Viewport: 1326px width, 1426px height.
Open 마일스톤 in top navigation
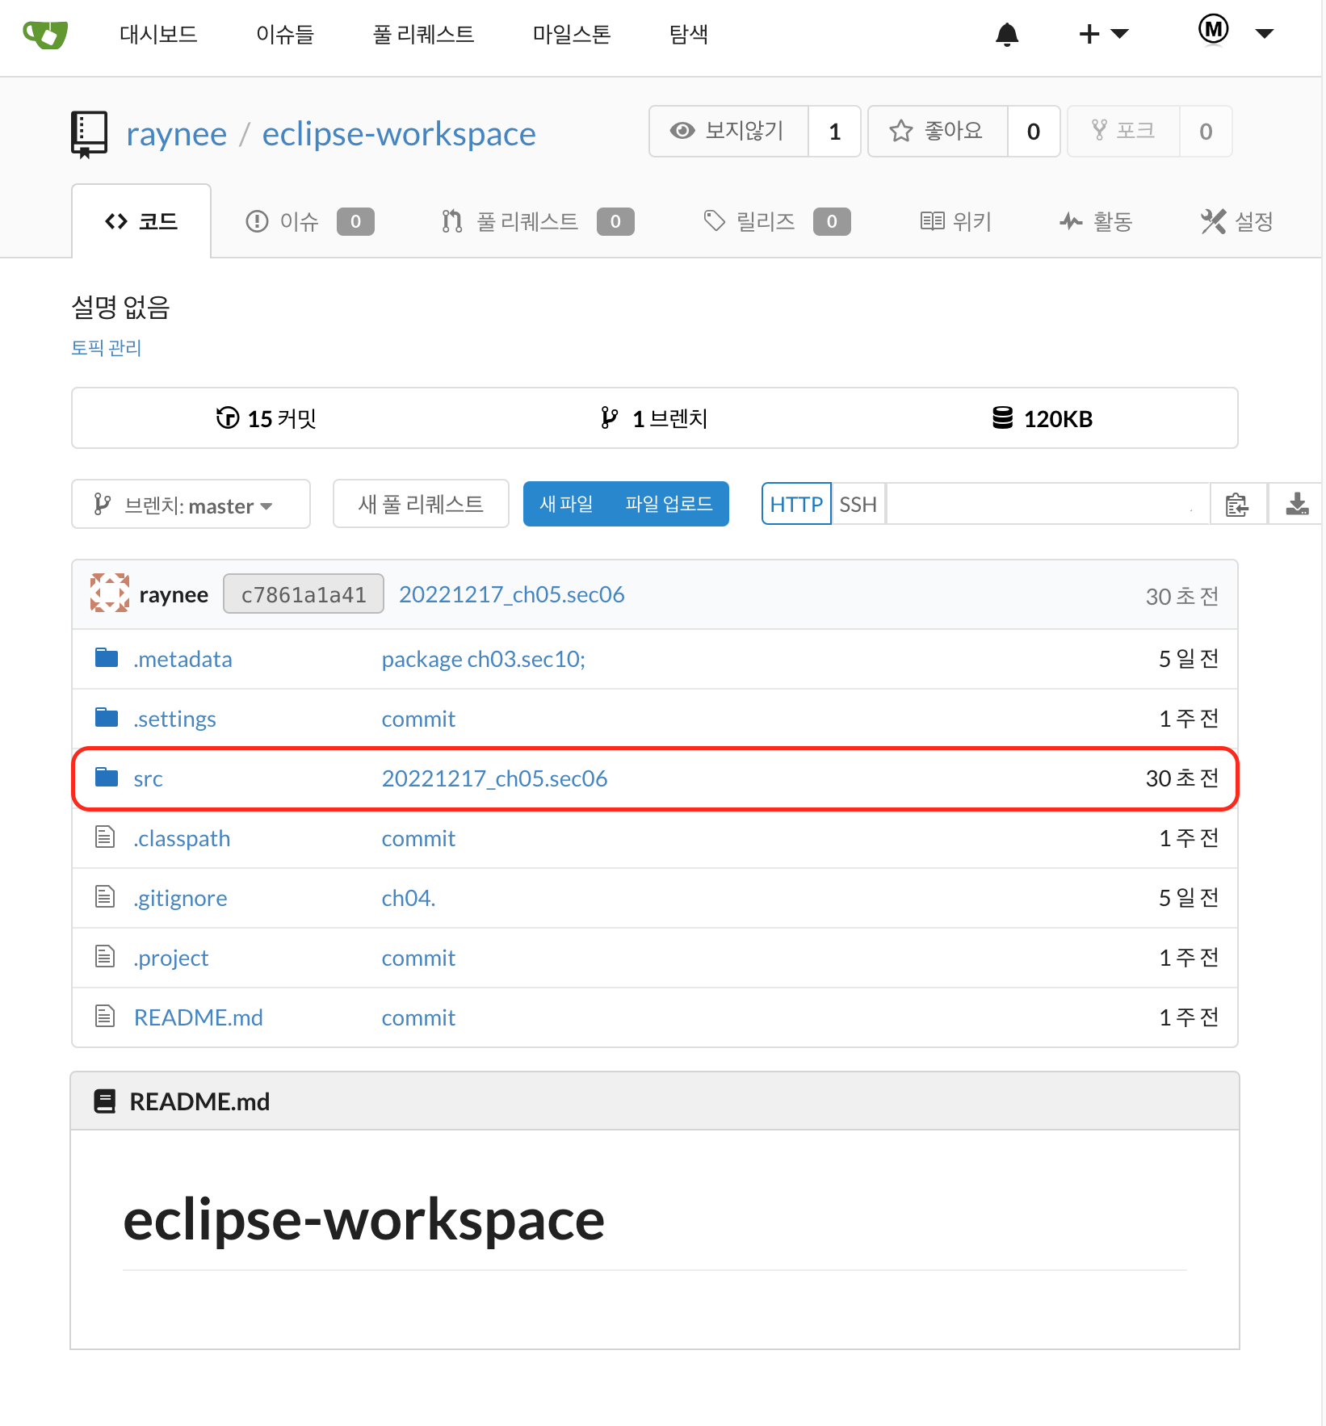click(572, 34)
